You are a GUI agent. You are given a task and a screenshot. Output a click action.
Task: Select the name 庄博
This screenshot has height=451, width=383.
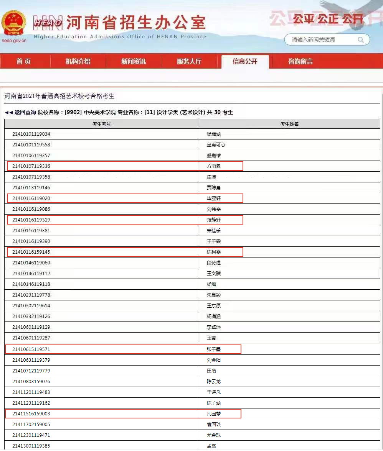211,177
